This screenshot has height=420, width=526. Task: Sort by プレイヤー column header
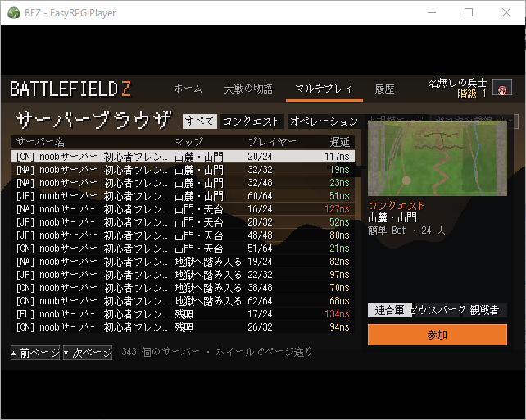(x=272, y=142)
